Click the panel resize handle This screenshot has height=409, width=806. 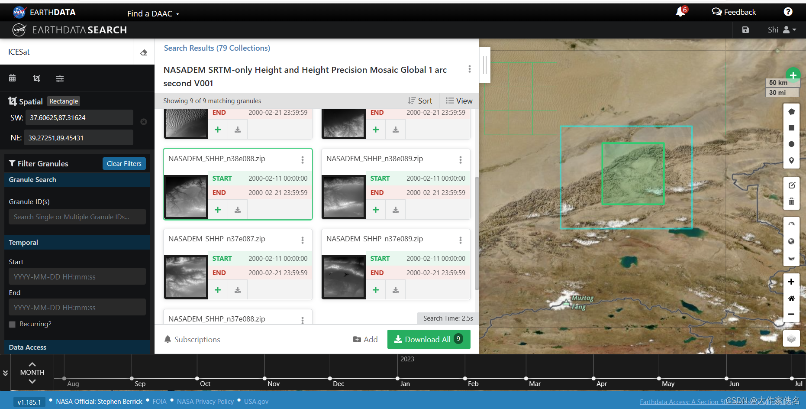pyautogui.click(x=485, y=65)
